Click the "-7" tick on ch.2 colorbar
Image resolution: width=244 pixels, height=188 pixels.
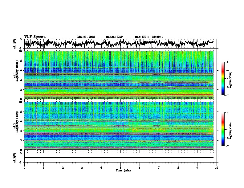point(227,146)
